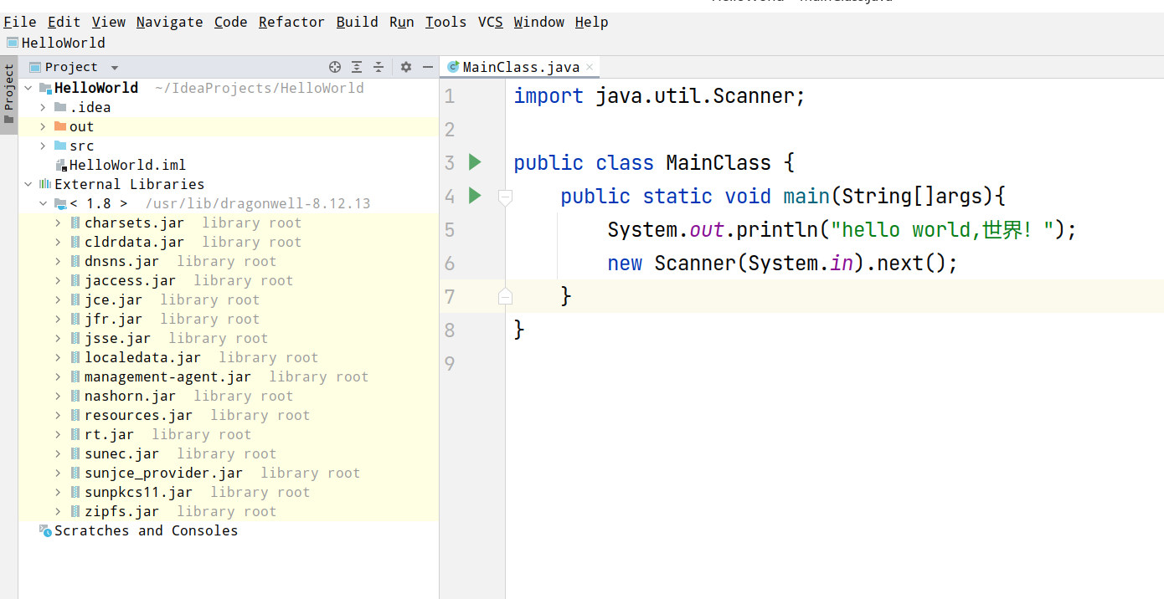Click the External Libraries icon
The image size is (1164, 599).
[45, 184]
